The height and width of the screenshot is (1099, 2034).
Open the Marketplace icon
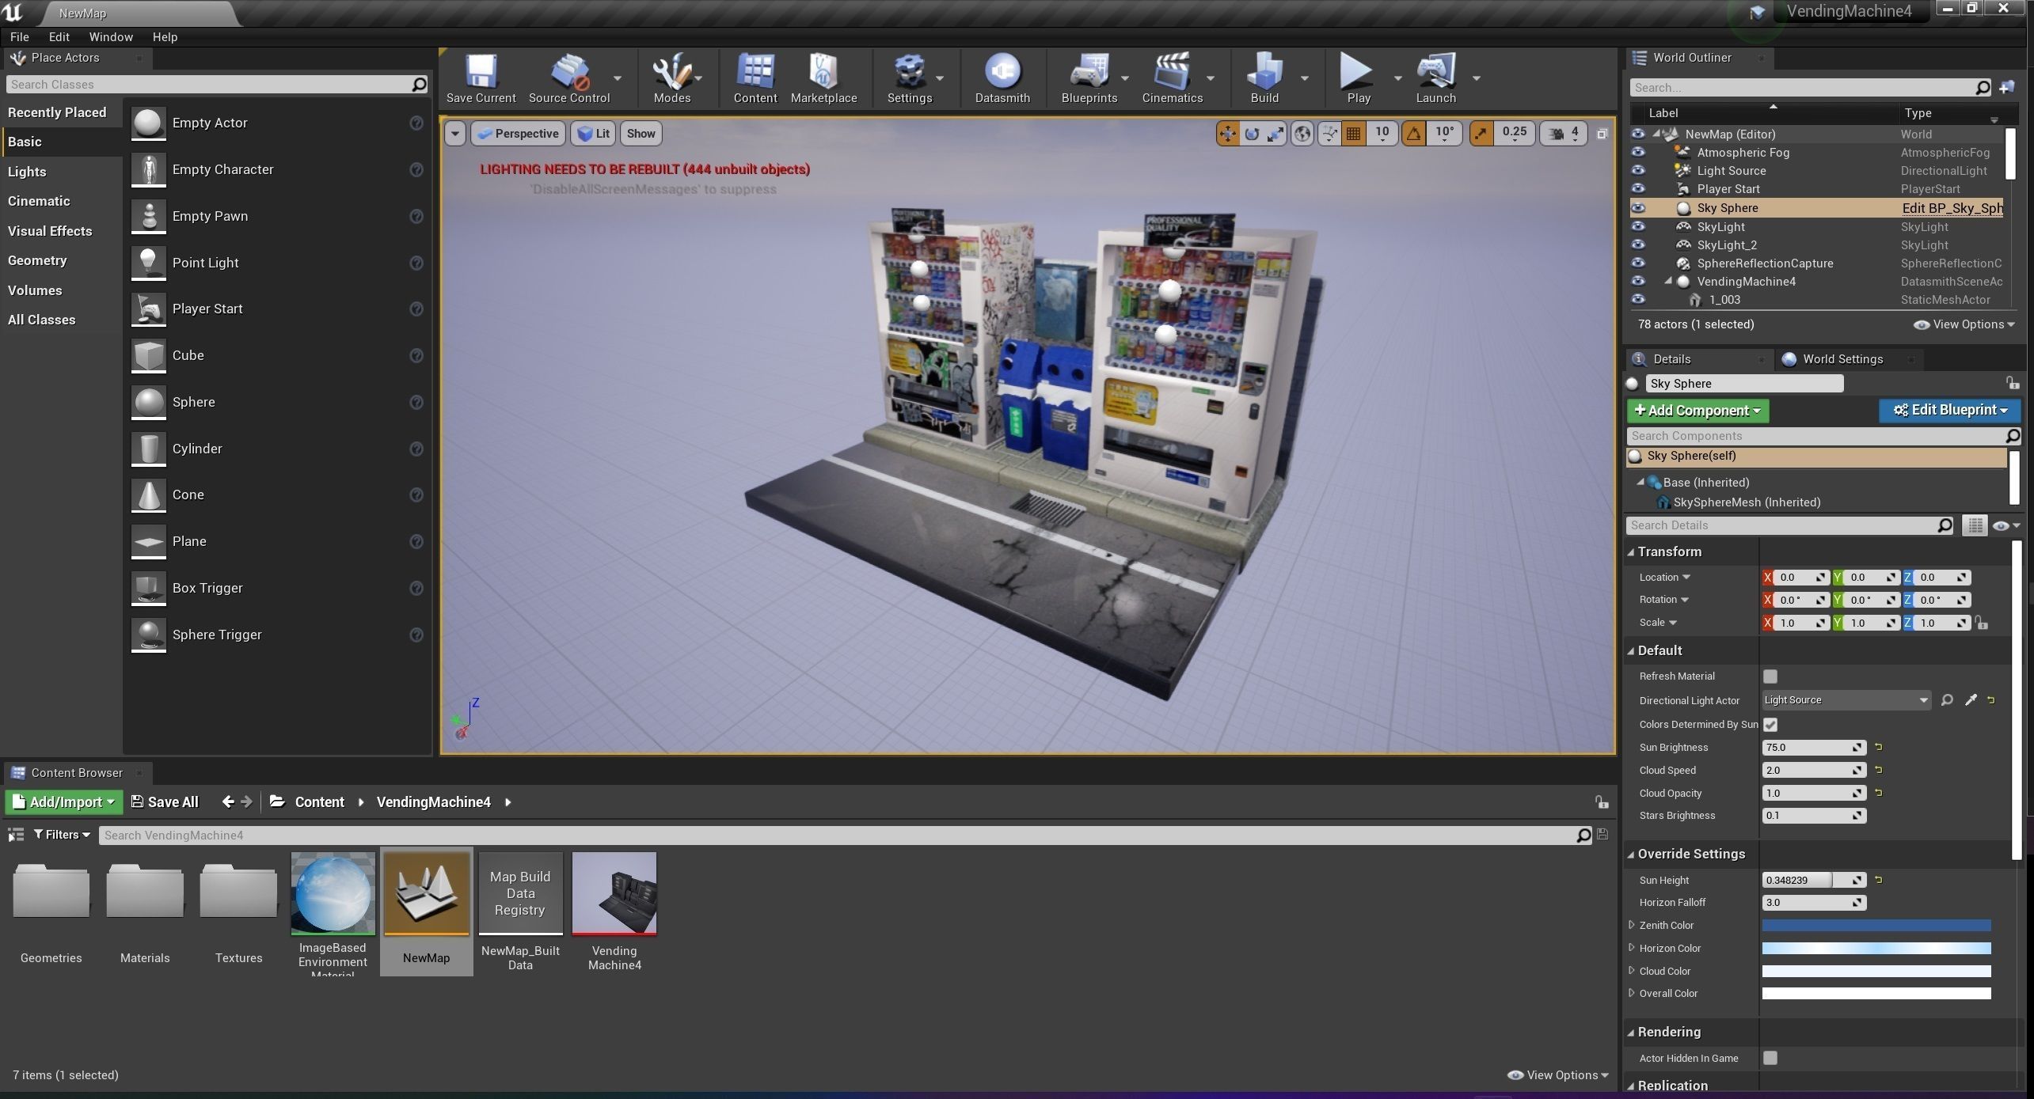823,78
